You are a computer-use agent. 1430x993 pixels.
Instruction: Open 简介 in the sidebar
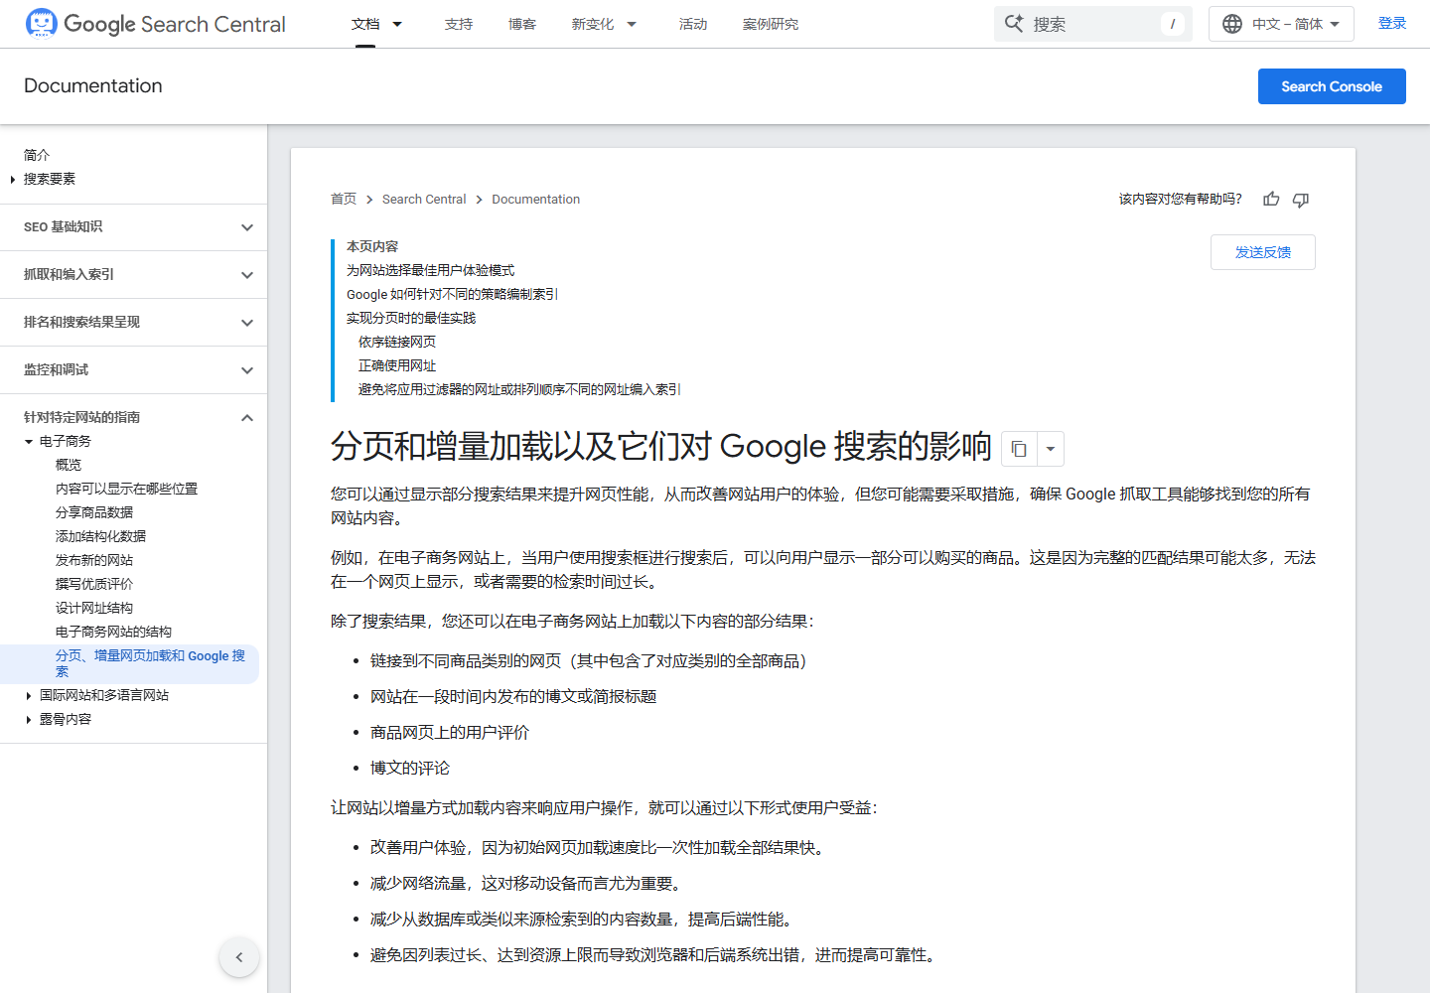point(37,155)
